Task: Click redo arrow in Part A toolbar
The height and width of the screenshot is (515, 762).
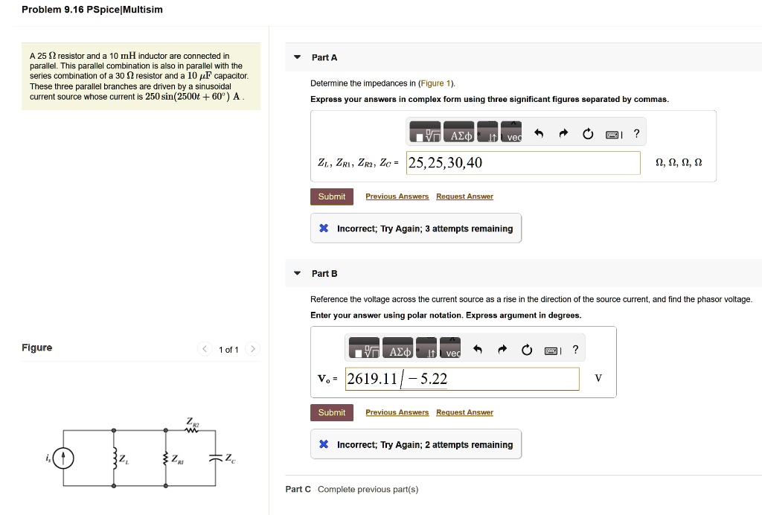Action: click(563, 135)
